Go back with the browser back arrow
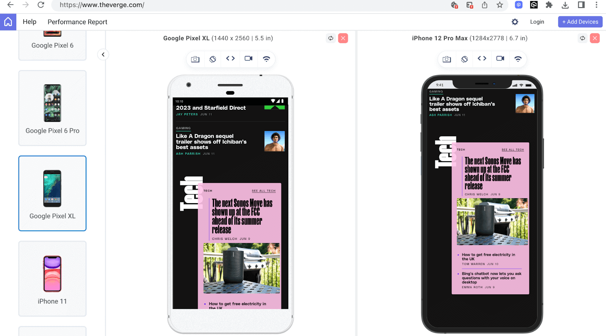The image size is (606, 336). [x=10, y=5]
